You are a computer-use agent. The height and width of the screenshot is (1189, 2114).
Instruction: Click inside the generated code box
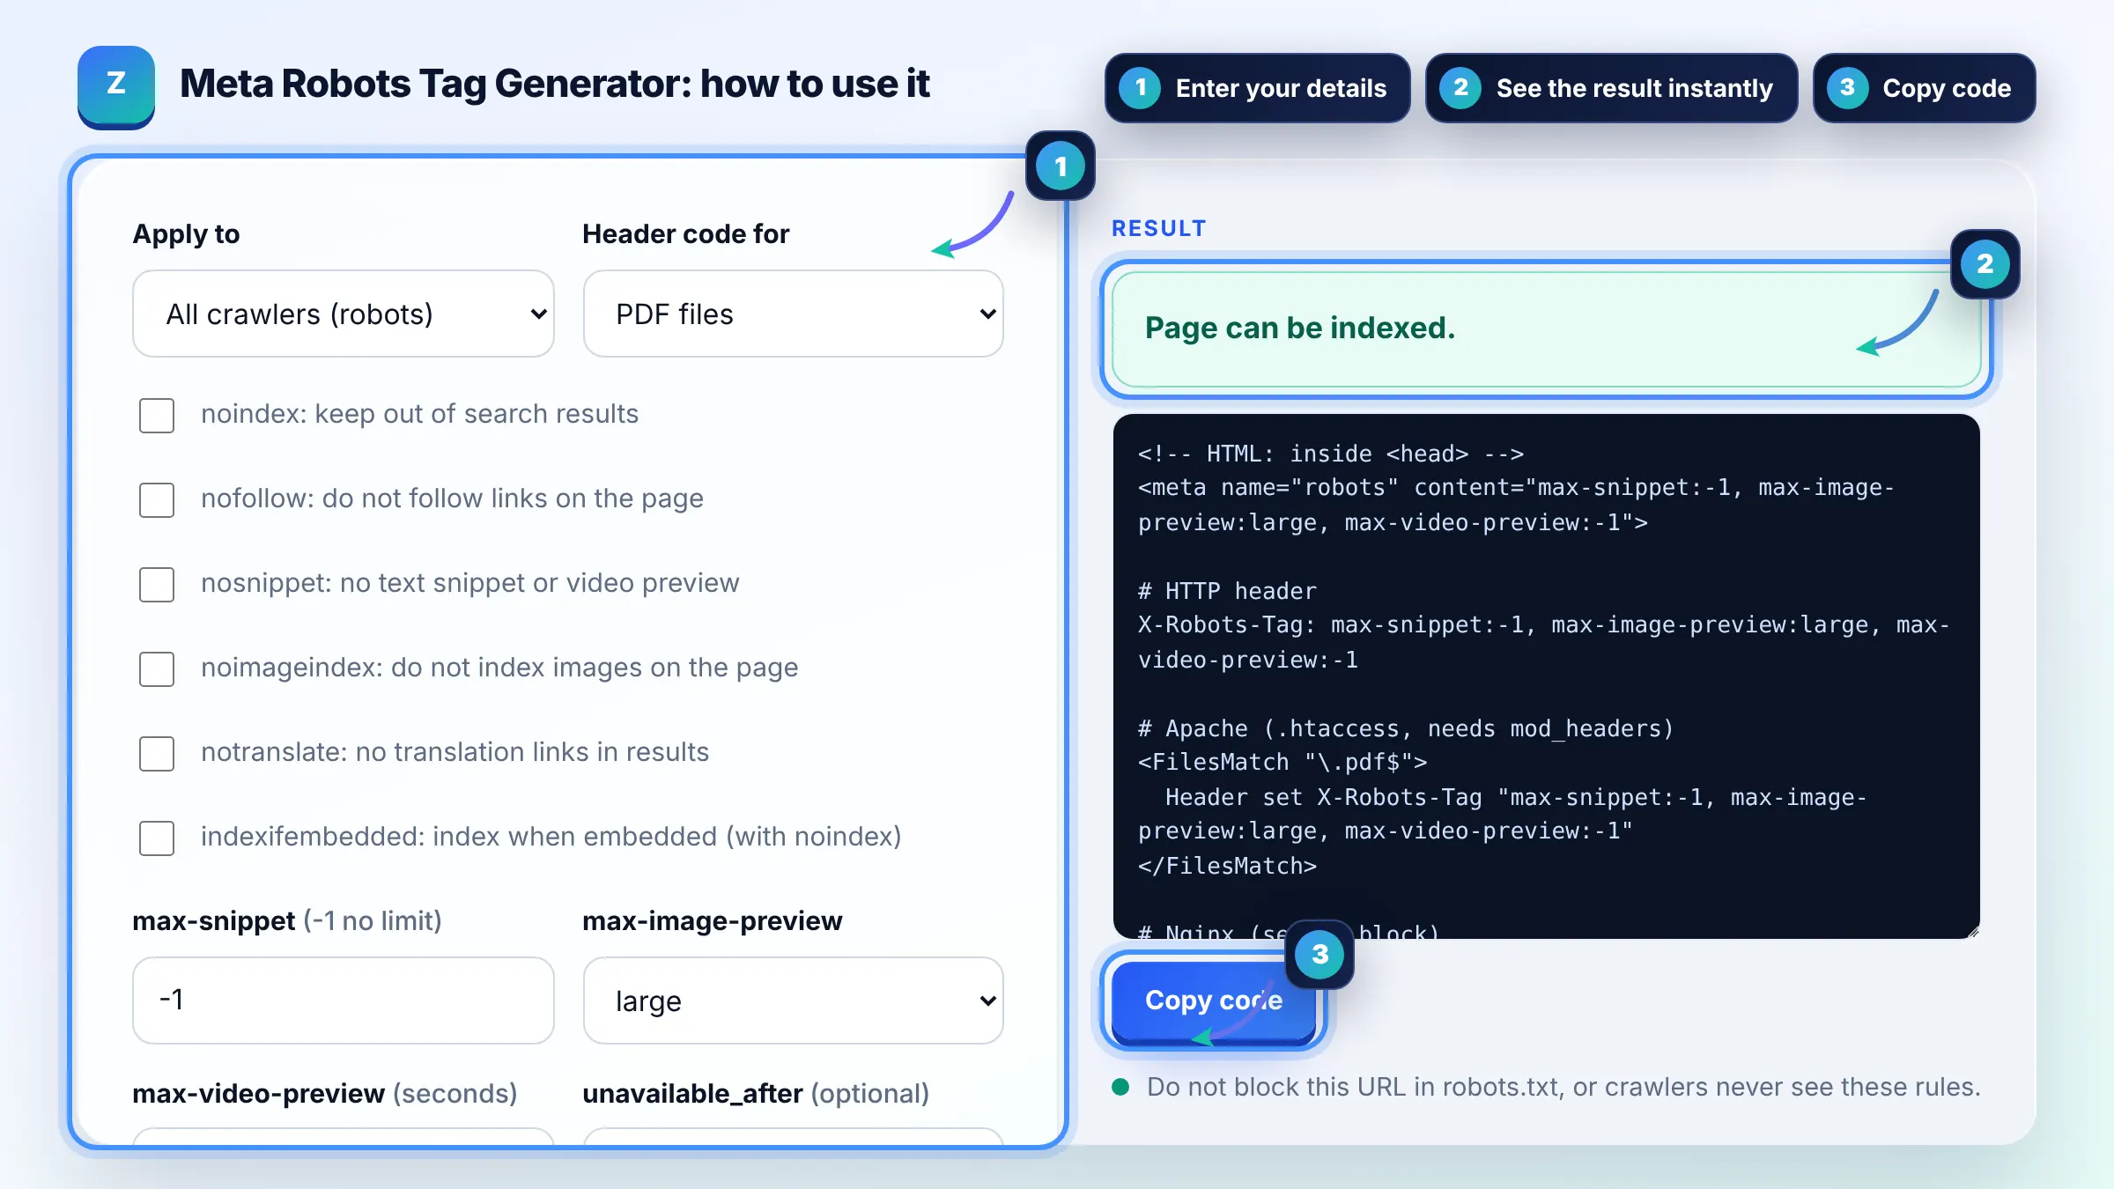coord(1546,676)
